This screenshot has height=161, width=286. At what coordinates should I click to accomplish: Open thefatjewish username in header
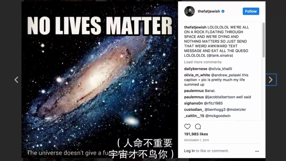[x=209, y=11]
